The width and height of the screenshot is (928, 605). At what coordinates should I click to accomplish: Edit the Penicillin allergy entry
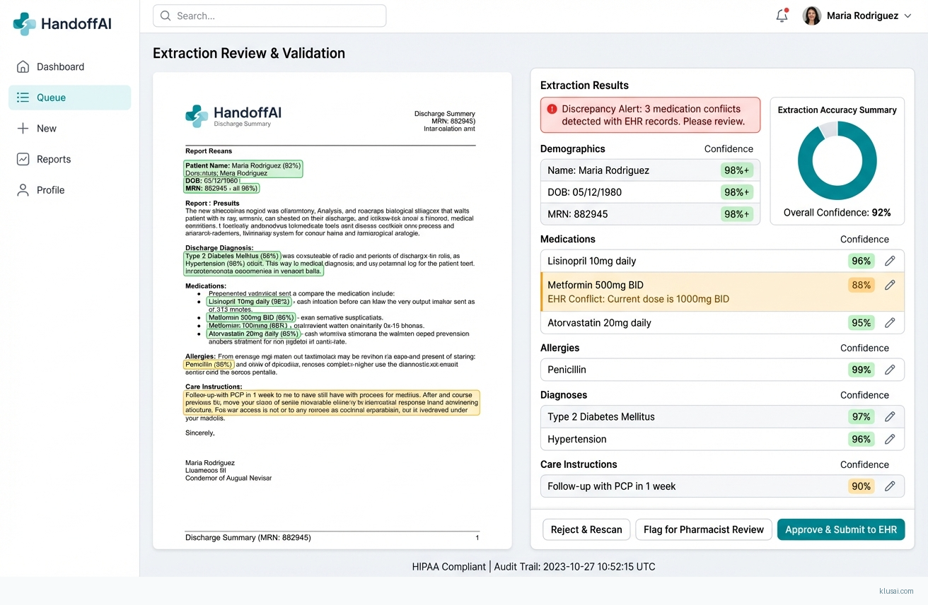click(890, 370)
